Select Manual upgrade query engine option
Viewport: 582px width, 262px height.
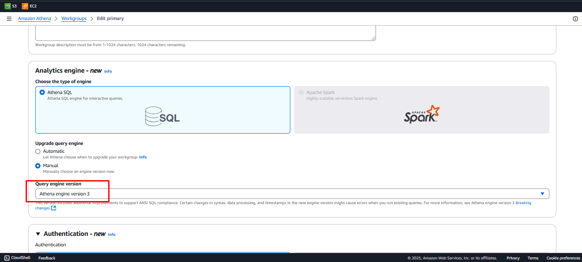tap(38, 166)
